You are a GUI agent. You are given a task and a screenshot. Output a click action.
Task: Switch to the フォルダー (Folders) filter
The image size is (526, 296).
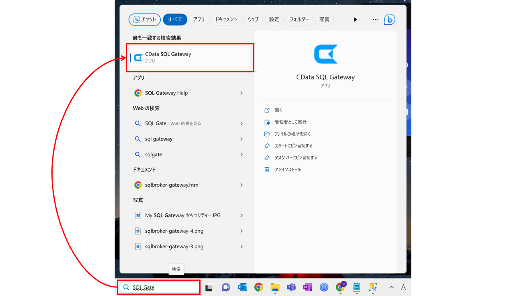(299, 19)
